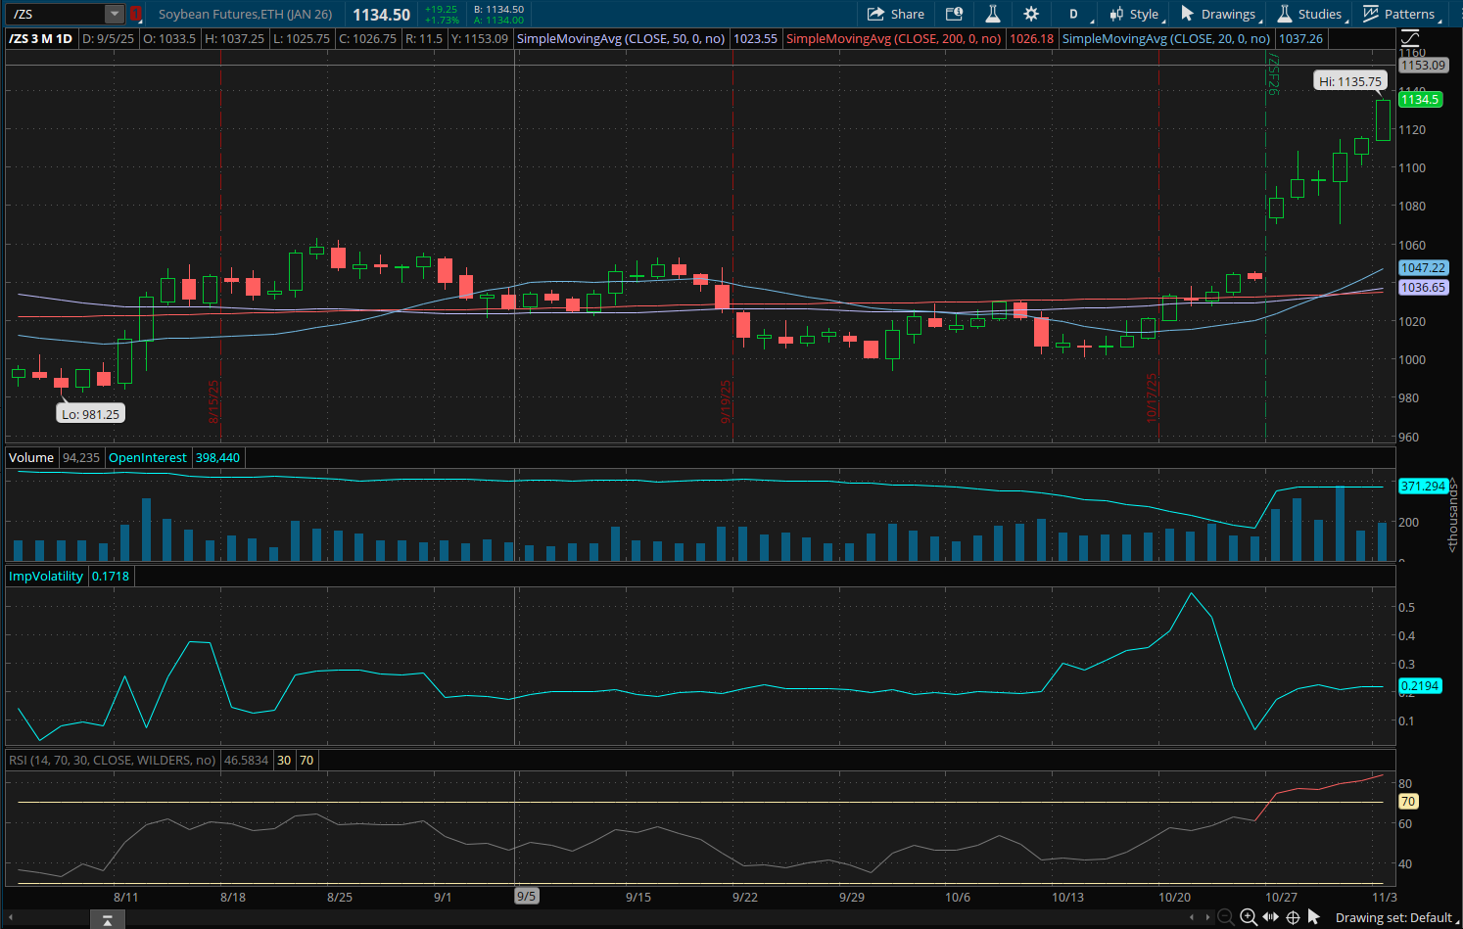The image size is (1463, 929).
Task: Select the flask beaker icon in top toolbar
Action: point(990,14)
